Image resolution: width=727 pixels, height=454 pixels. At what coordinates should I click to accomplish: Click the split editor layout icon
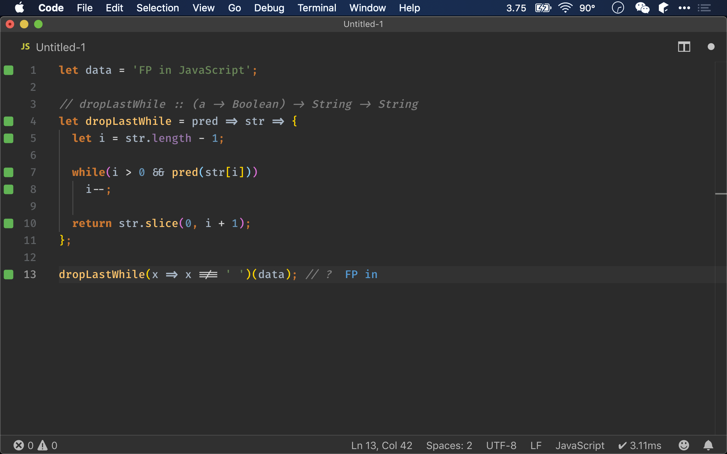pos(684,46)
